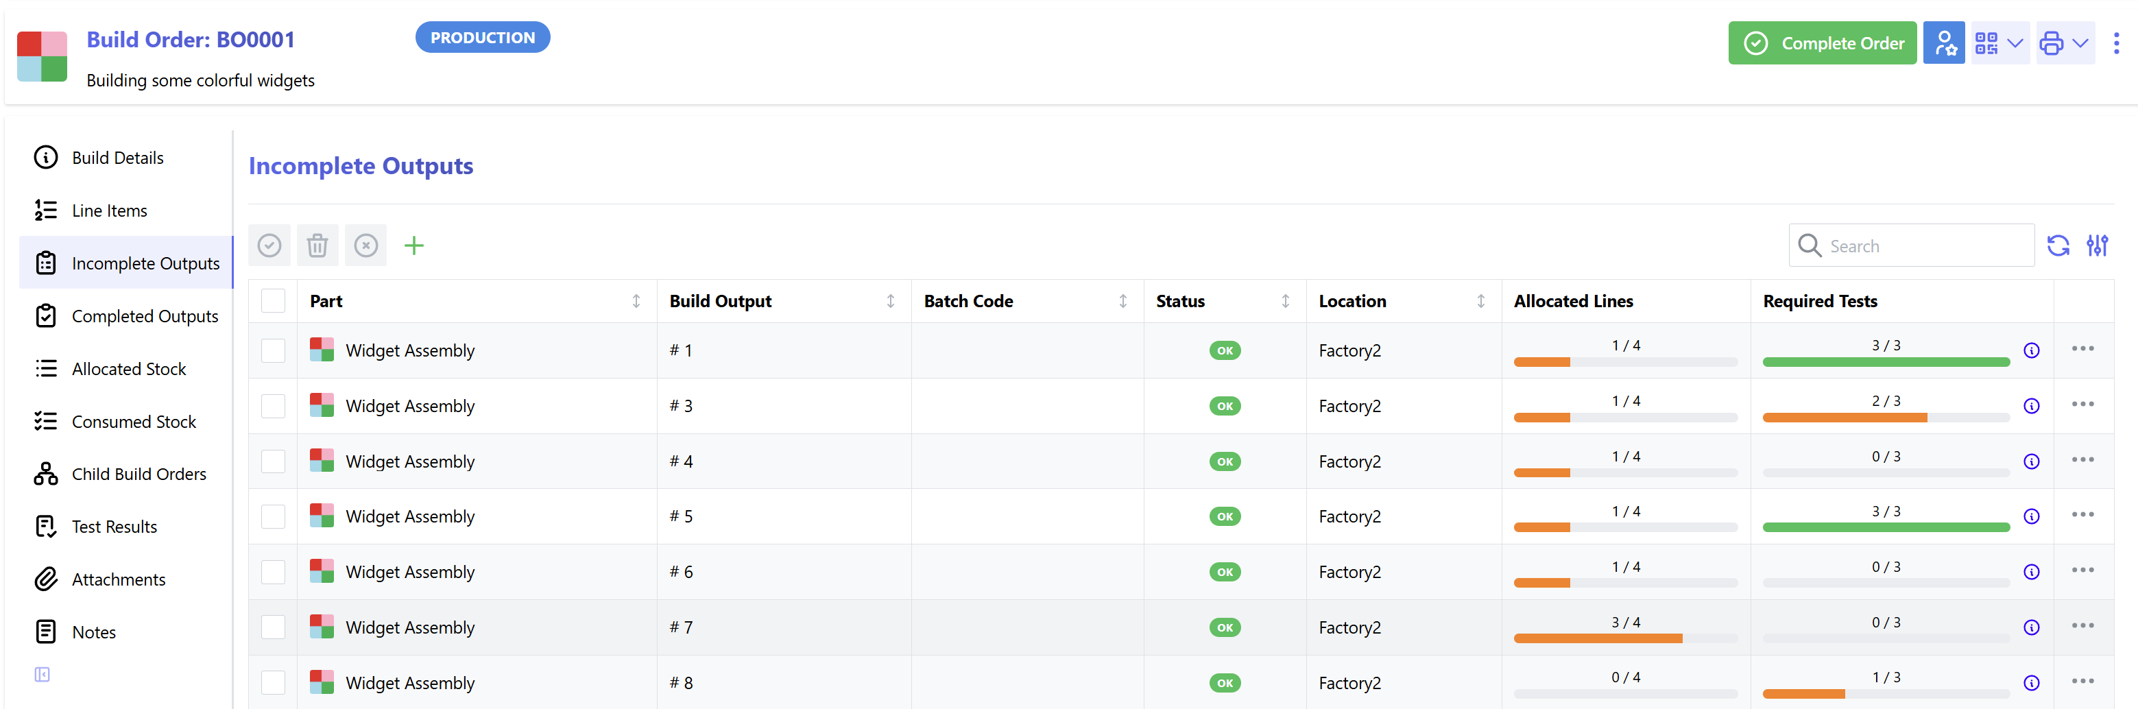
Task: Open the three-dot order actions menu
Action: pos(2117,43)
